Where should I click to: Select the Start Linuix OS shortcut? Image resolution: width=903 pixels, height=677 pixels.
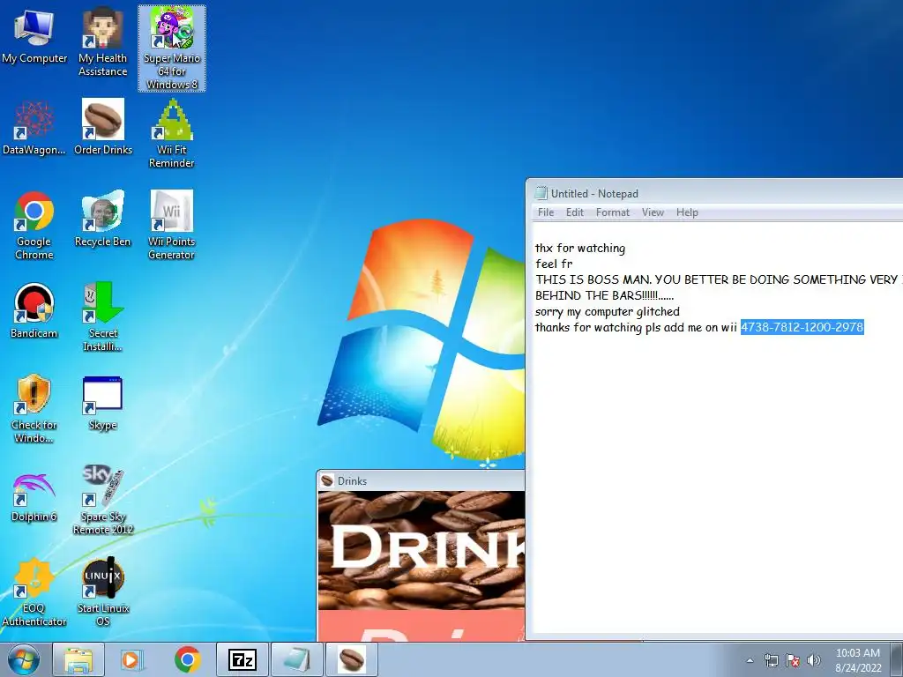click(103, 592)
